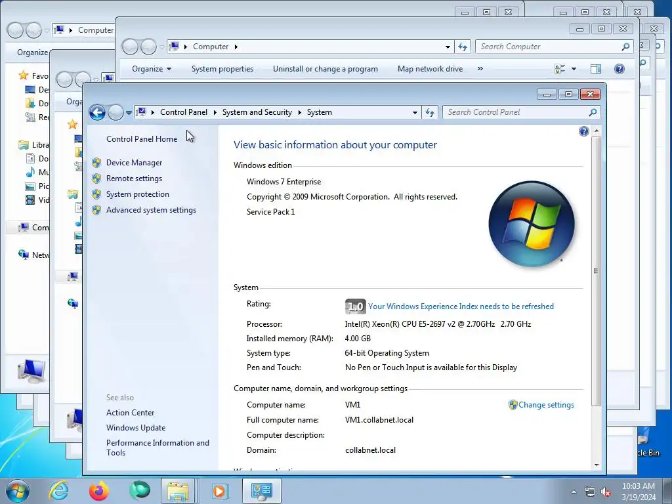Launch Internet Explorer from taskbar

coord(58,491)
